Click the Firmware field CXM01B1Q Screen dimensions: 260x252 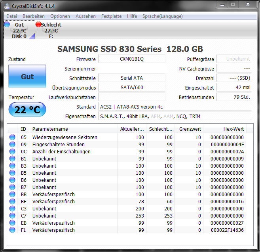[132, 59]
